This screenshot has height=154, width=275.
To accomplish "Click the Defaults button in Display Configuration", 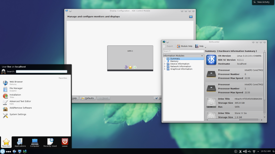I will point(88,98).
